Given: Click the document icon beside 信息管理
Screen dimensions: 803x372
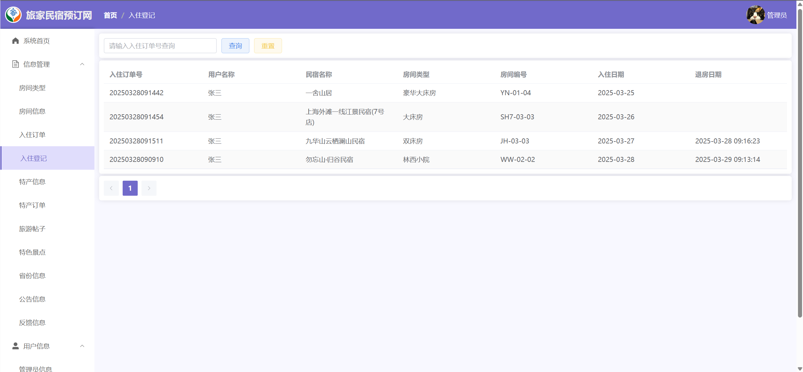Looking at the screenshot, I should [x=15, y=64].
